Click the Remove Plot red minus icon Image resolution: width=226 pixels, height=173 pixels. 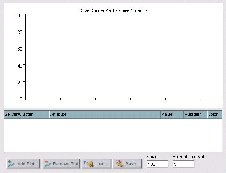tap(48, 164)
